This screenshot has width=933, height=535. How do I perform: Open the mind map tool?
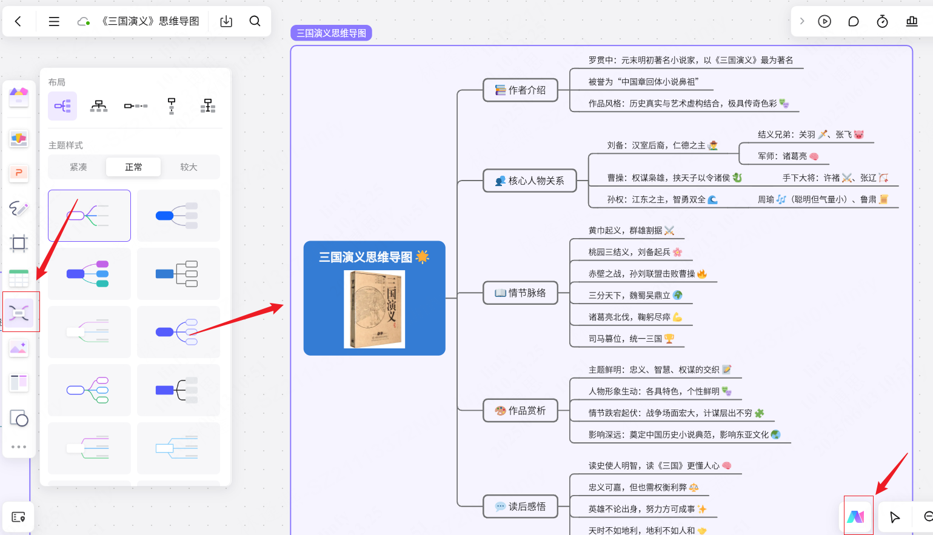(x=19, y=313)
